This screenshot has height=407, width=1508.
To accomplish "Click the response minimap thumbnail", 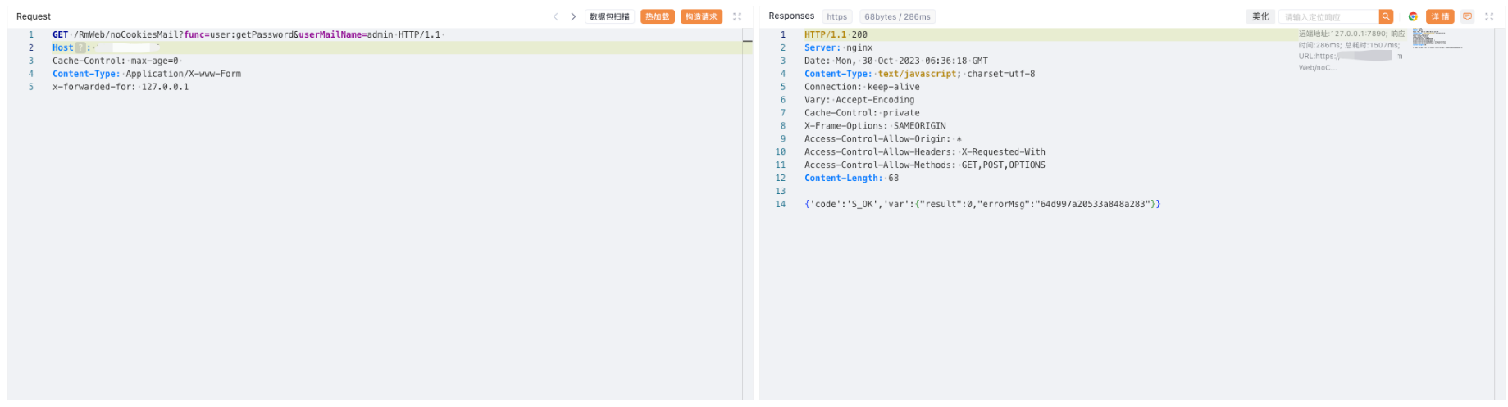I will [1435, 38].
